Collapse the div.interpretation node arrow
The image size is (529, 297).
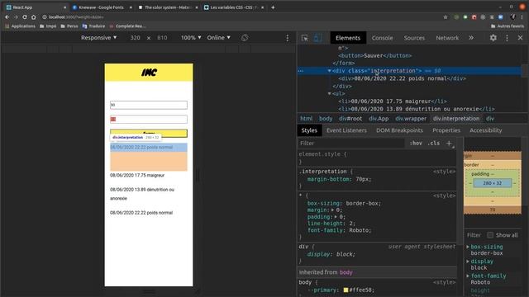pyautogui.click(x=329, y=71)
